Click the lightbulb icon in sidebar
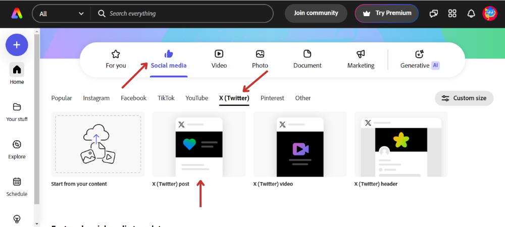 [17, 219]
